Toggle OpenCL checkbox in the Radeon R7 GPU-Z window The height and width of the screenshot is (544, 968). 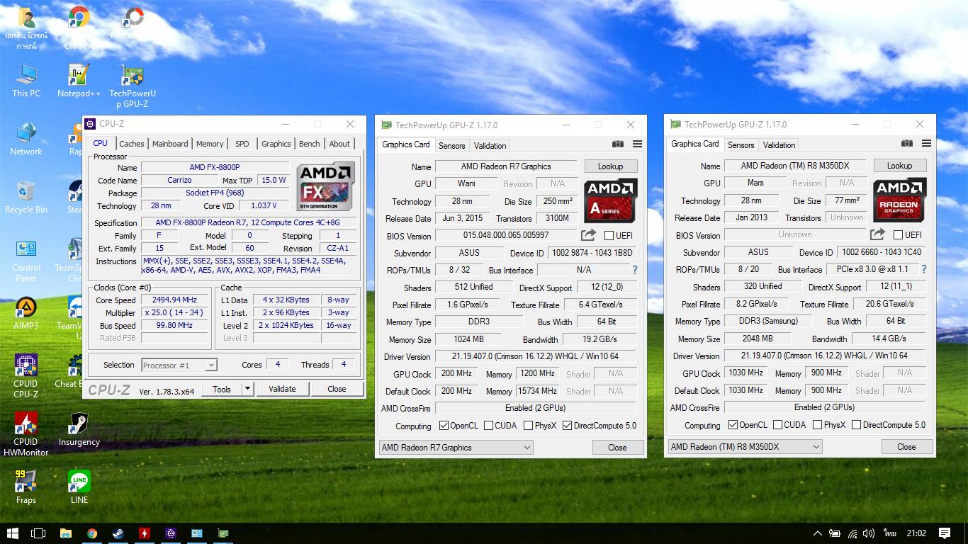(444, 426)
